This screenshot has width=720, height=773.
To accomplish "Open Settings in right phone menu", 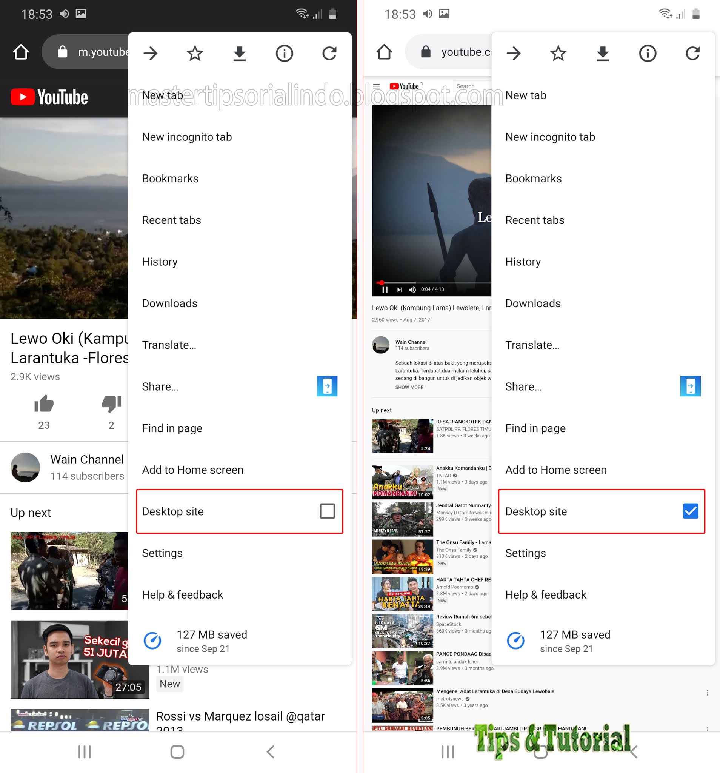I will [x=603, y=553].
